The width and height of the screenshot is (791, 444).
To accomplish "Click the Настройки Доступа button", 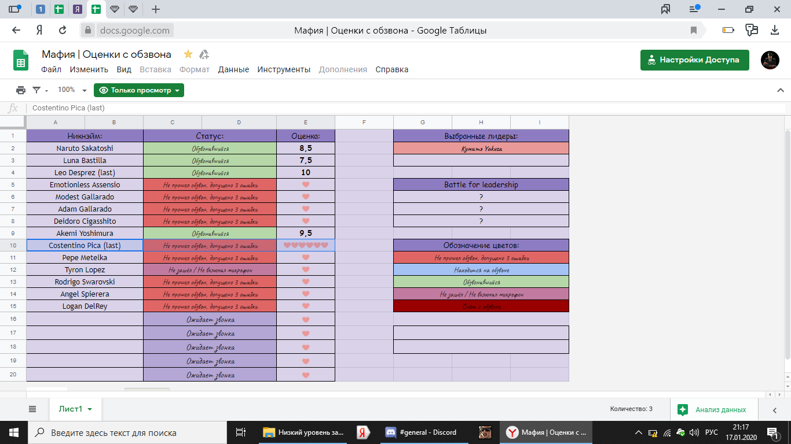I will click(x=694, y=60).
